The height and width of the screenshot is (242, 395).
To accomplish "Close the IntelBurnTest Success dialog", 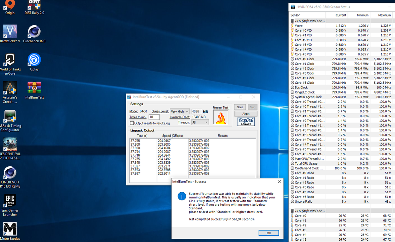I will point(279,182).
